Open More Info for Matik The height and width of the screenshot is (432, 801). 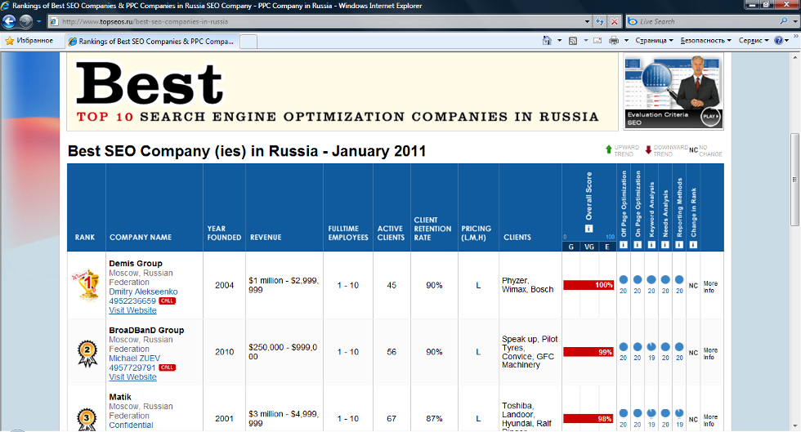tap(710, 421)
